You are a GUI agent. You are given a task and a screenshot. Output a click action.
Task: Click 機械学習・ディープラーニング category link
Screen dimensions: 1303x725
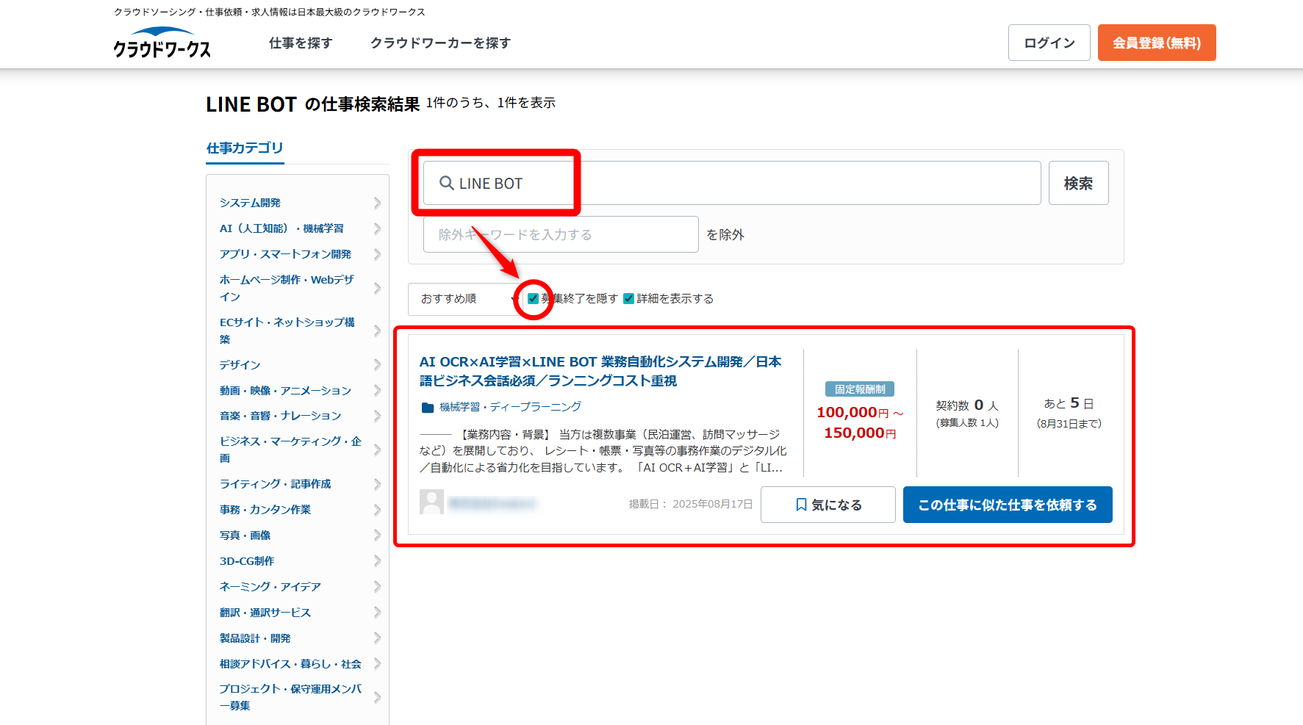(510, 407)
